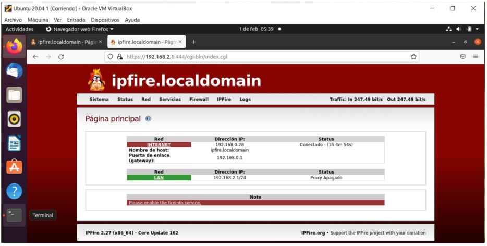Open Navegador web Firefox app menu
Image resolution: width=487 pixels, height=246 pixels.
(x=79, y=29)
